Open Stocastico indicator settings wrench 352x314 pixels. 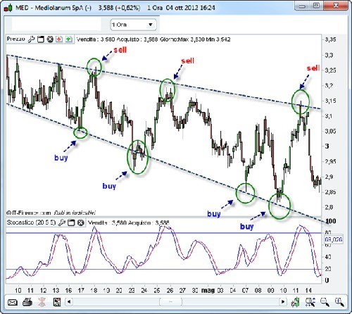click(61, 222)
